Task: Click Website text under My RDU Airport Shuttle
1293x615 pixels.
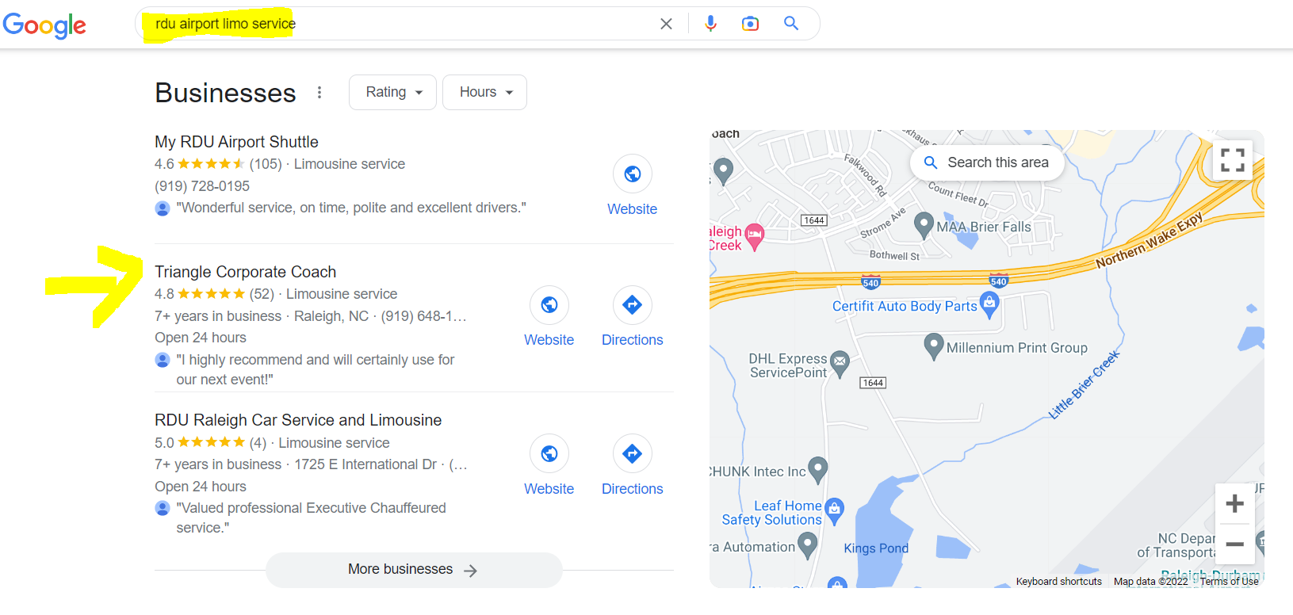Action: click(x=633, y=209)
